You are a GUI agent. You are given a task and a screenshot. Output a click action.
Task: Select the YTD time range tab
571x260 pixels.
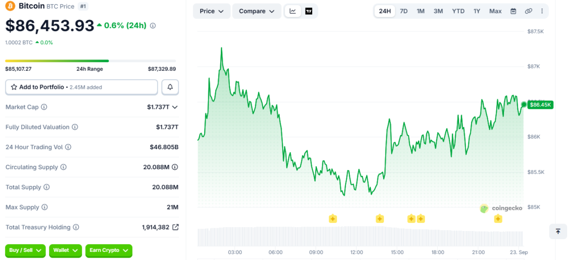click(458, 11)
